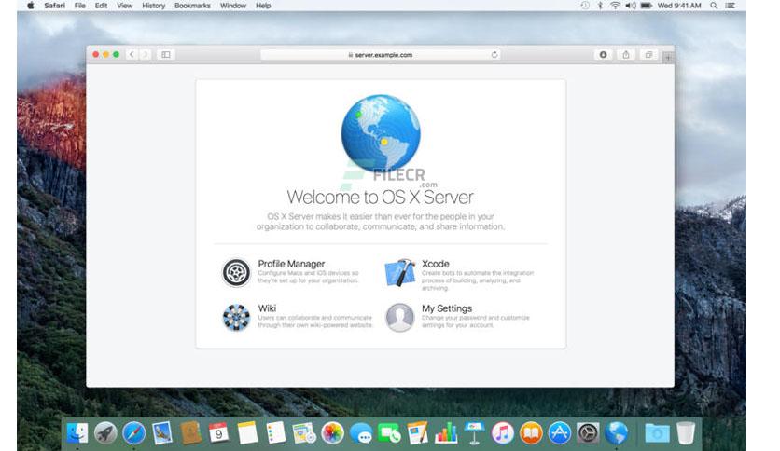Open the volume control in menu bar

[631, 6]
